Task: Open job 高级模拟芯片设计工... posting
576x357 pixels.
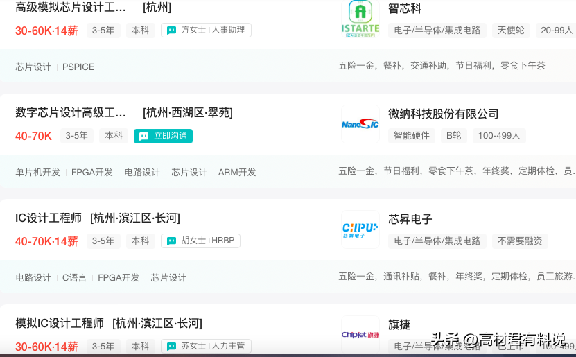Action: point(71,8)
